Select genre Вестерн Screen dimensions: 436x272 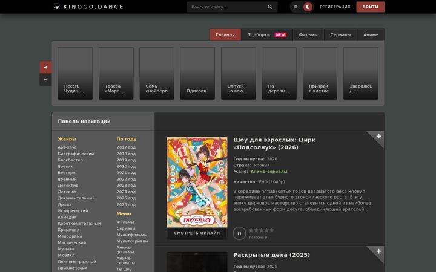pyautogui.click(x=67, y=173)
